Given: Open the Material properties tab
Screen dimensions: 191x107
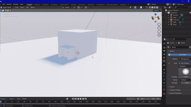Looking at the screenshot, I should point(164,89).
